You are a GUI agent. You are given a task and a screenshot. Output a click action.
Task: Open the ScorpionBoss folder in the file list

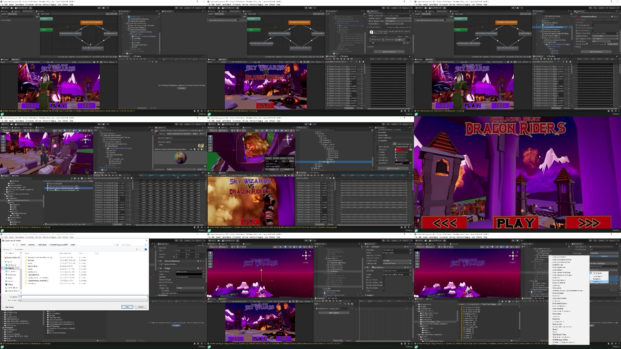click(32, 266)
